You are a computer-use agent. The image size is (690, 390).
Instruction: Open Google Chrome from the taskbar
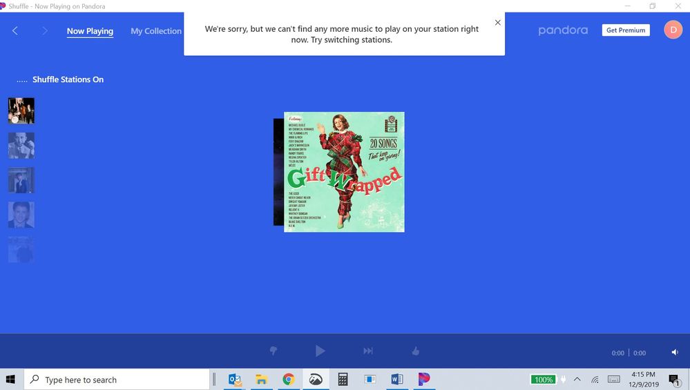coord(289,380)
